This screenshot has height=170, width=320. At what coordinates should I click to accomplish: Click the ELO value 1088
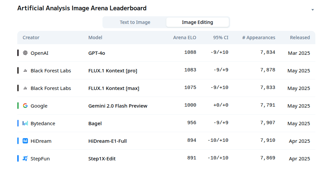pos(190,52)
